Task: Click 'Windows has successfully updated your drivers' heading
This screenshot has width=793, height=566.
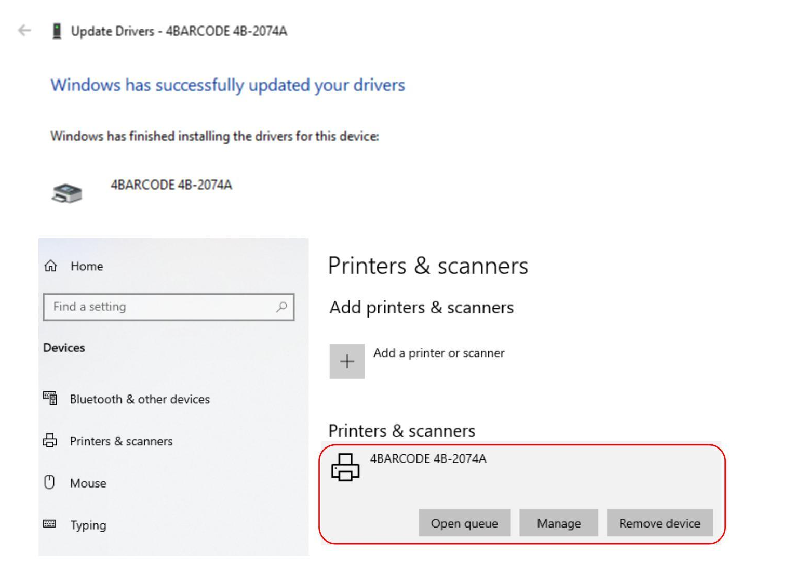Action: pyautogui.click(x=227, y=85)
